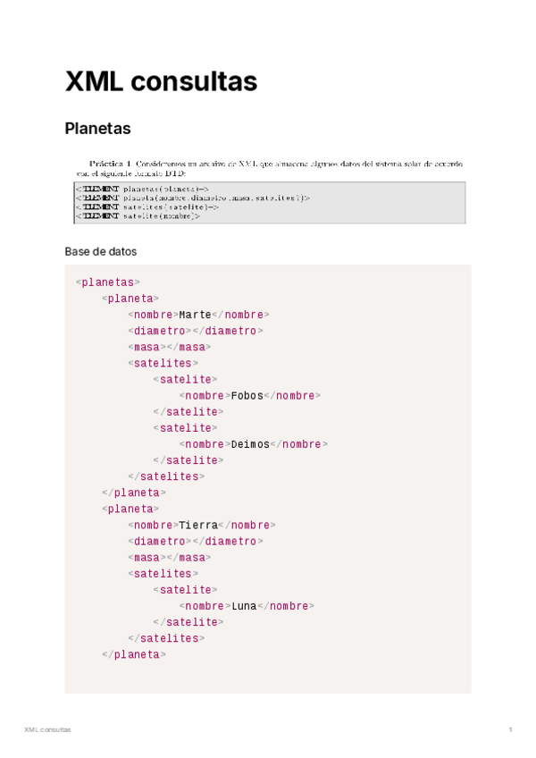Click the masa tag line under Tierra
Image resolution: width=536 pixels, height=758 pixels.
pyautogui.click(x=169, y=557)
